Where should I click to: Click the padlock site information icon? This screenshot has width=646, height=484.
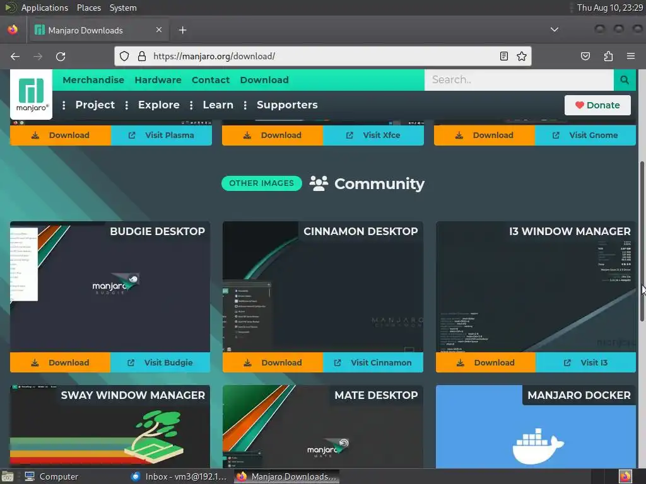tap(142, 56)
